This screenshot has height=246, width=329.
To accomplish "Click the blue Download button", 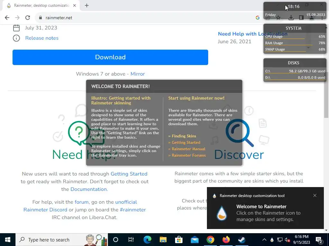I will 111,57.
